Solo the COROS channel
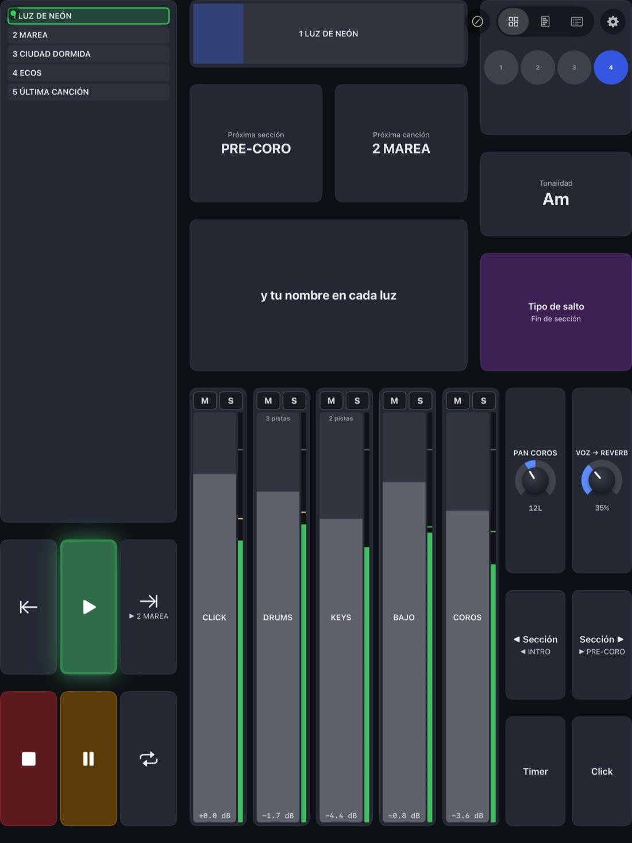The width and height of the screenshot is (632, 843). tap(484, 401)
